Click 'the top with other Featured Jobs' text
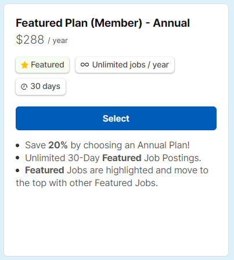This screenshot has width=234, height=260. point(87,183)
